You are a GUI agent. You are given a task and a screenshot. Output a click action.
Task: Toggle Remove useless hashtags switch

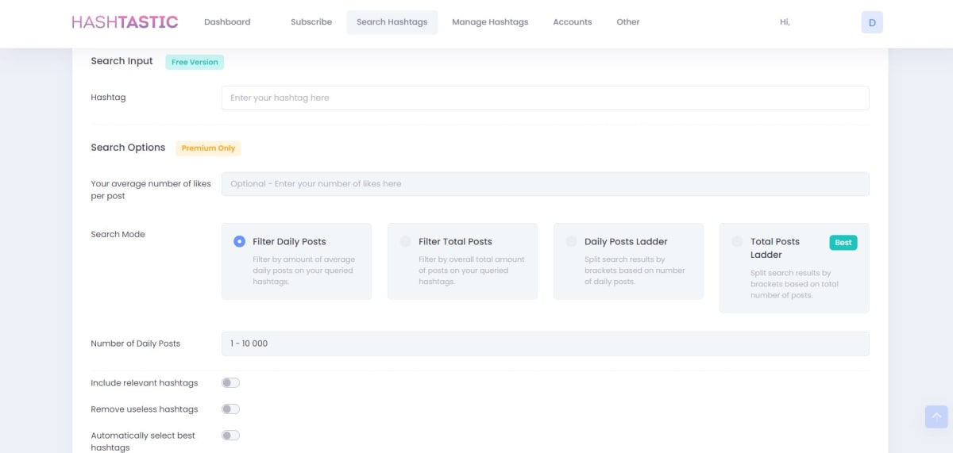230,409
